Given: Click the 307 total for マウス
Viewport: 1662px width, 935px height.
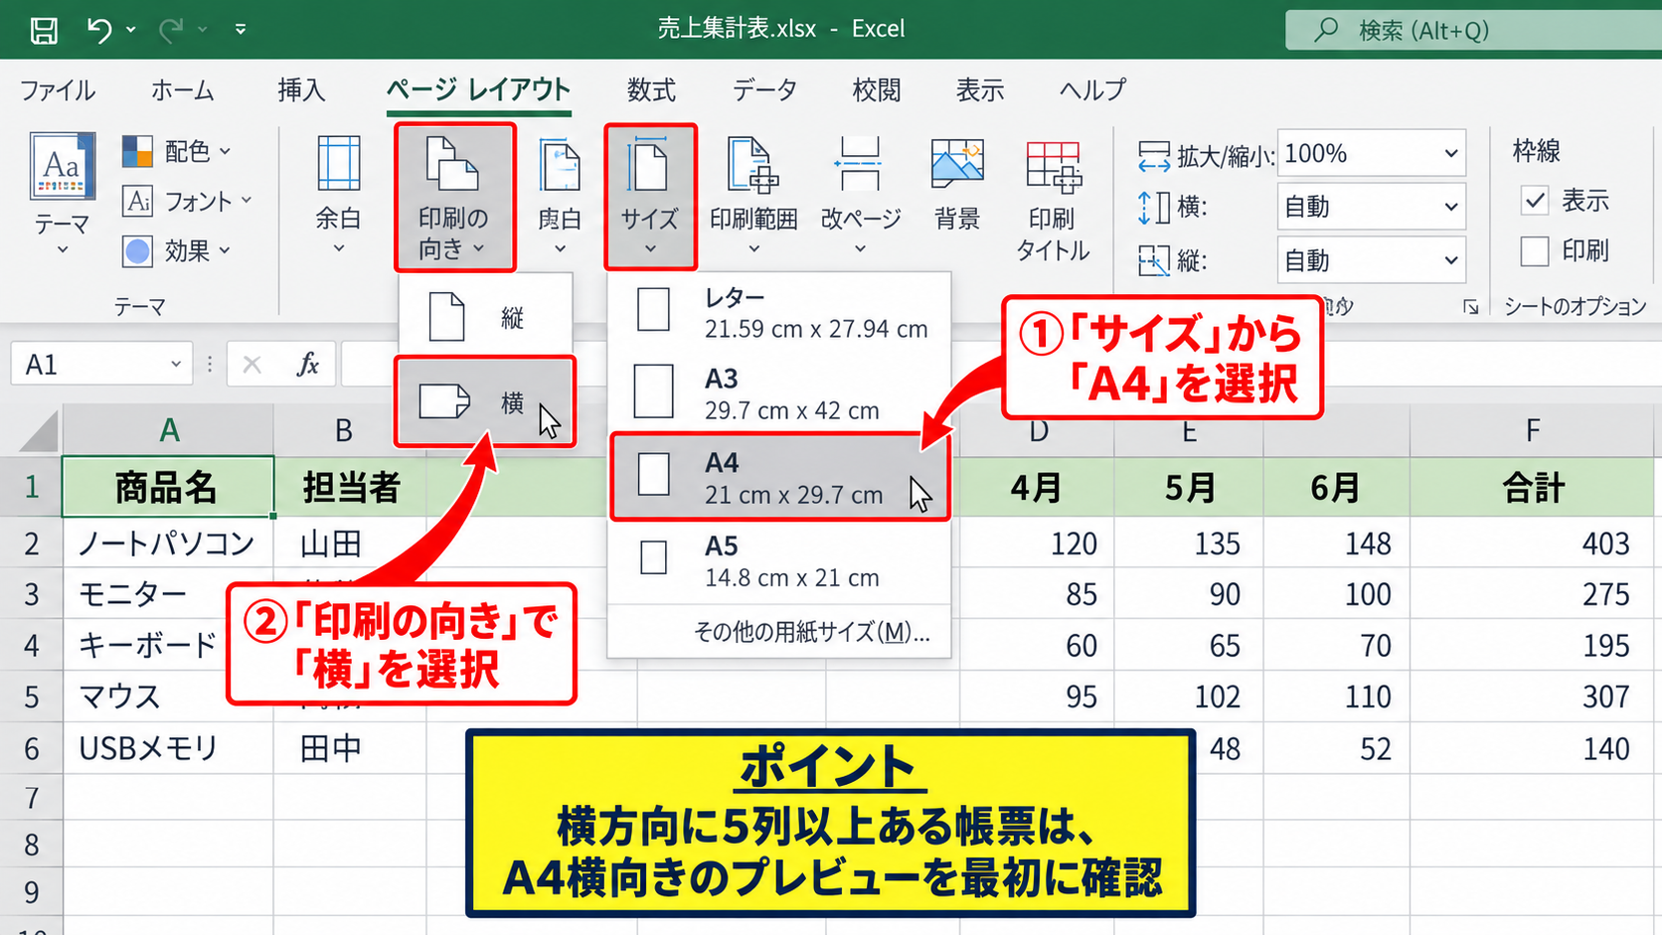Looking at the screenshot, I should 1534,697.
